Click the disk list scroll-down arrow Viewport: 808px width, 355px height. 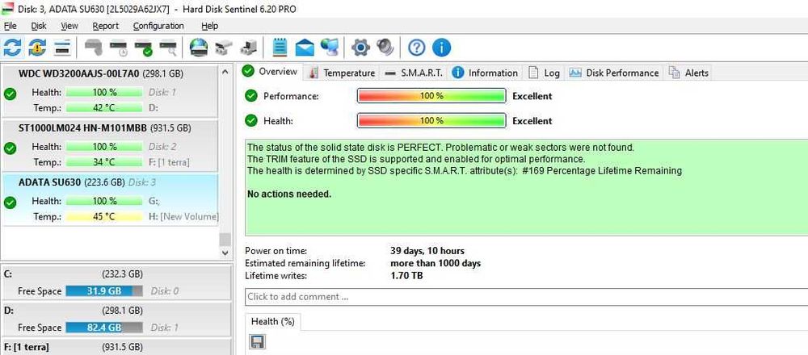225,253
